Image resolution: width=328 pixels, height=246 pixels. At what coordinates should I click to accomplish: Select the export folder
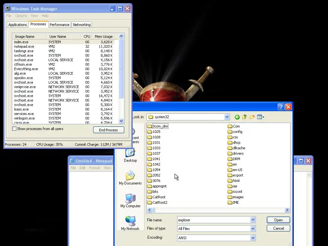(x=235, y=175)
